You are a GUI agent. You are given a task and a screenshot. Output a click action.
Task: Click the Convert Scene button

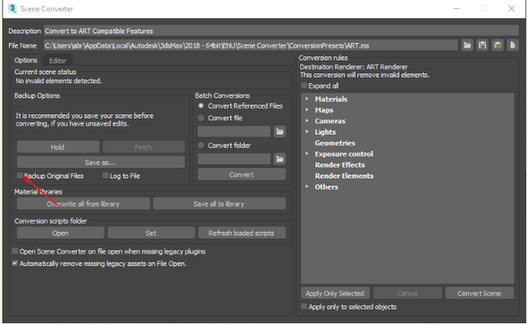point(480,293)
